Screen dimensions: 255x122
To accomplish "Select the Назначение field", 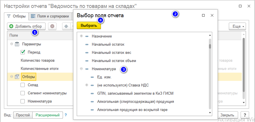I will pos(102,36).
